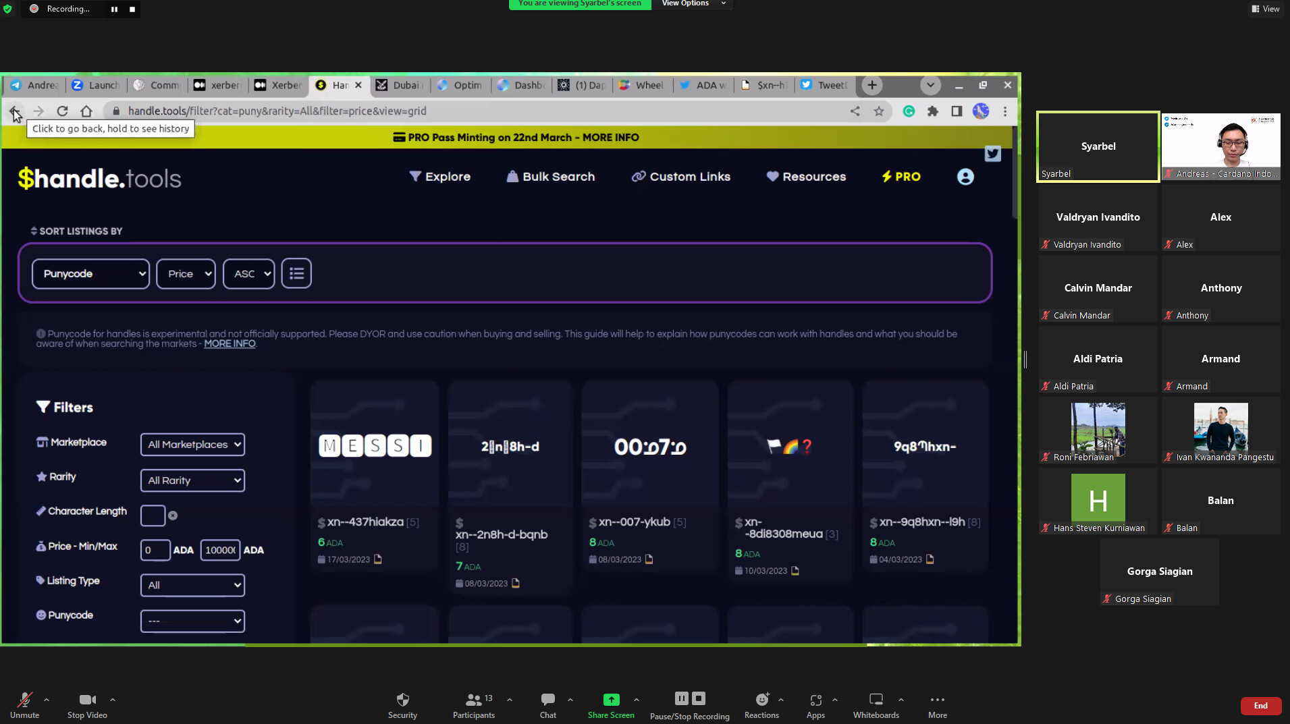Open the Participants list
This screenshot has width=1290, height=724.
click(x=474, y=705)
